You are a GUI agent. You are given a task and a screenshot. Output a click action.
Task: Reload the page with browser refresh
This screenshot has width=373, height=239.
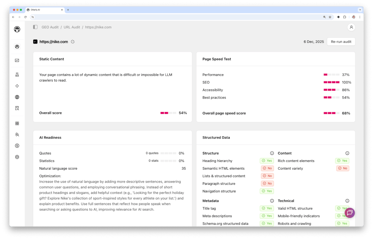pyautogui.click(x=25, y=17)
